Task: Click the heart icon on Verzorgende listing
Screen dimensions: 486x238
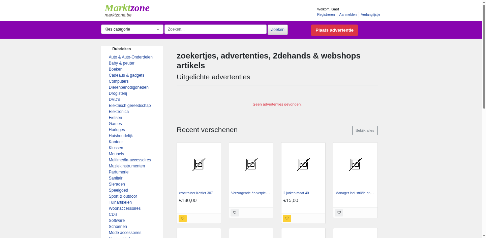Action: tap(235, 212)
